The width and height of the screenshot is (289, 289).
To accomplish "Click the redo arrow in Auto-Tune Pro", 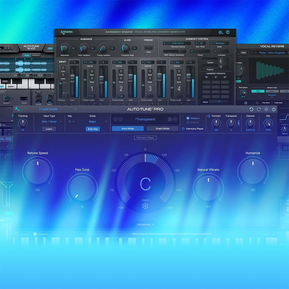I will [x=259, y=109].
